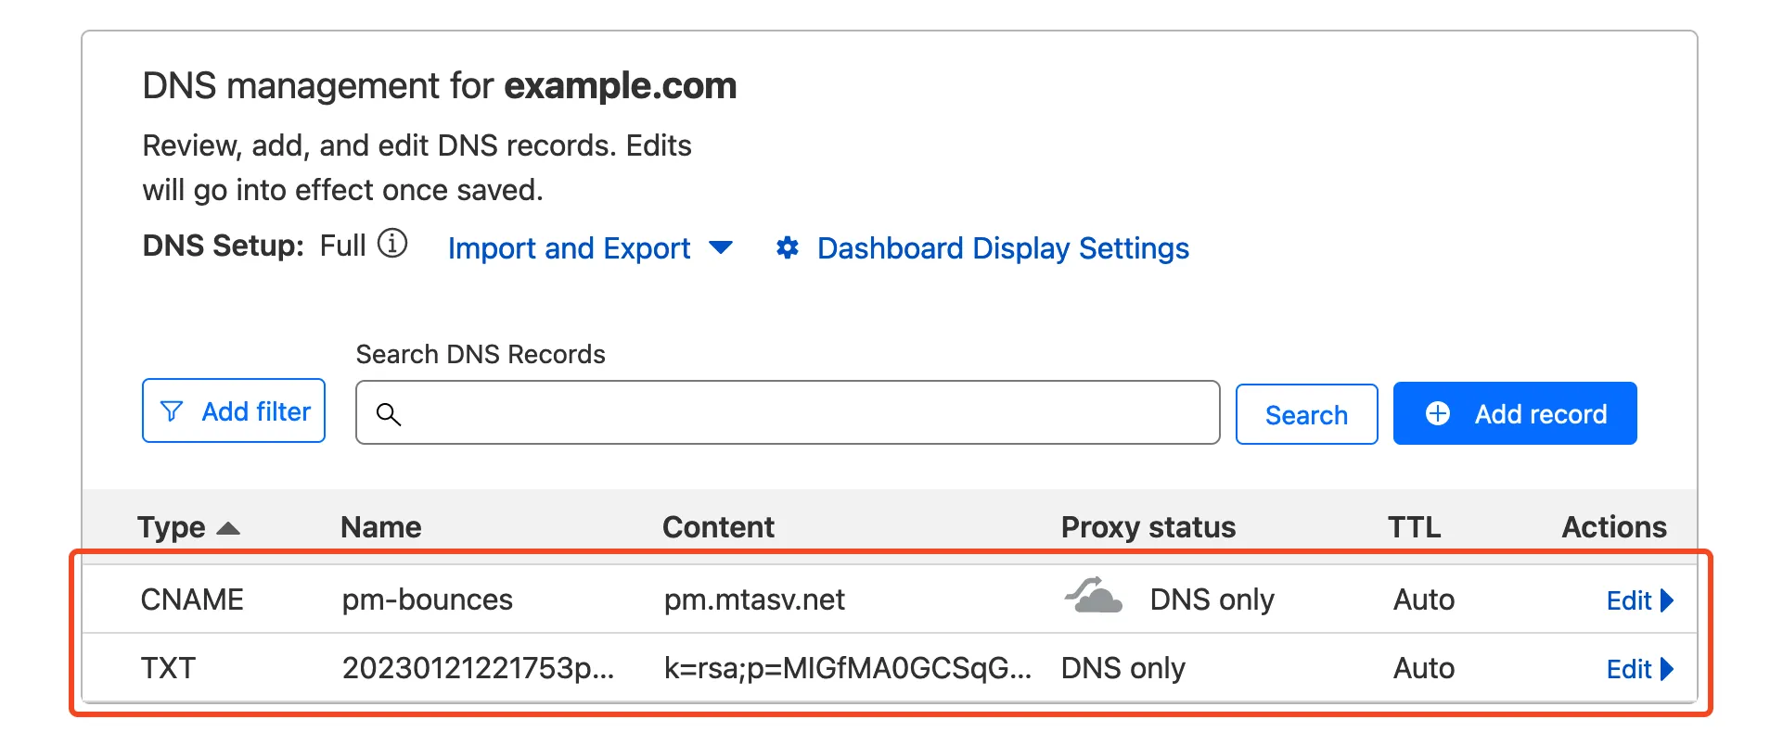The image size is (1783, 732).
Task: Toggle sort direction on the Type column
Action: click(x=228, y=528)
